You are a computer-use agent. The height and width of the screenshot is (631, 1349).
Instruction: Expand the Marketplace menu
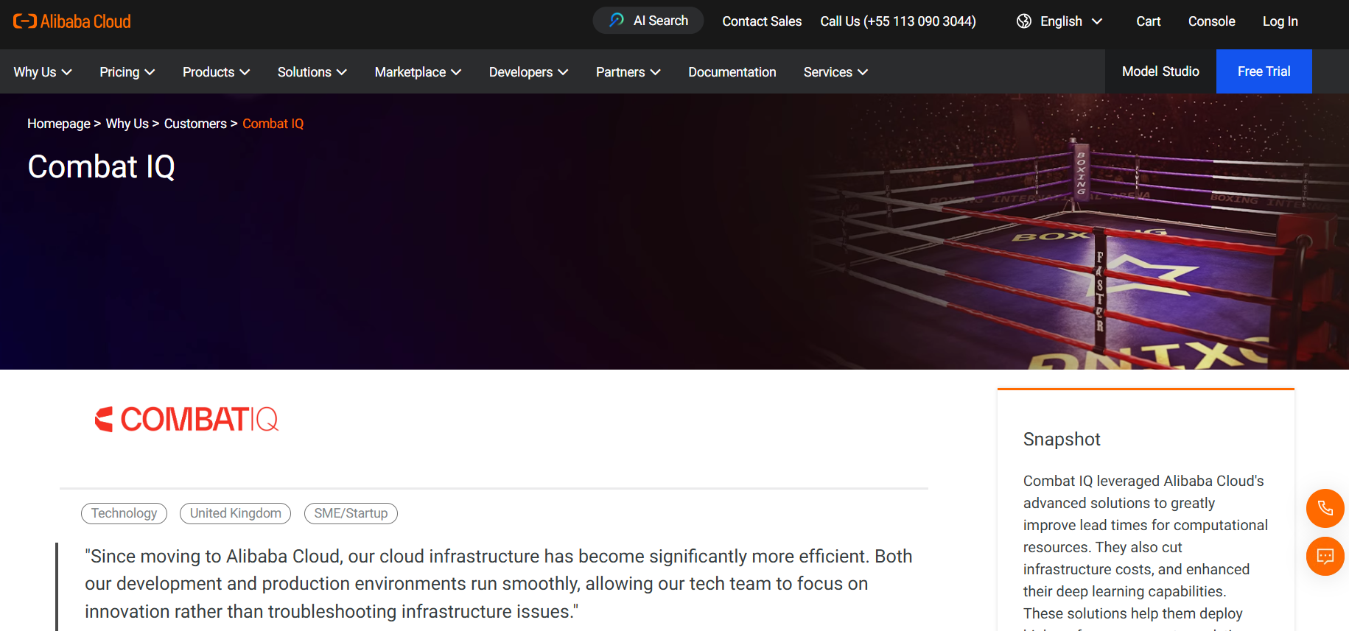(418, 72)
